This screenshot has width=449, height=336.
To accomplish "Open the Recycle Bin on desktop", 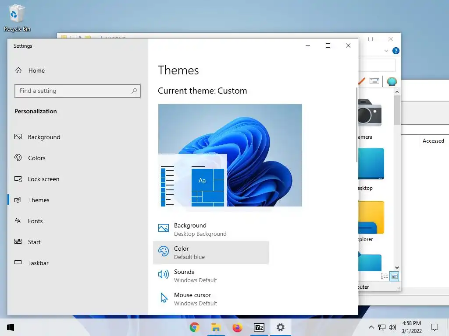I will (17, 17).
